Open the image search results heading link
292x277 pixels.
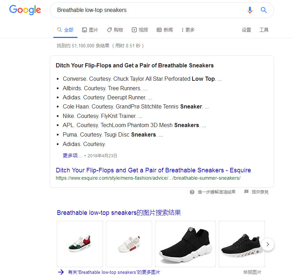click(x=119, y=213)
